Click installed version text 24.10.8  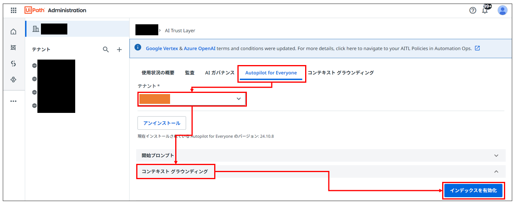tap(267, 136)
